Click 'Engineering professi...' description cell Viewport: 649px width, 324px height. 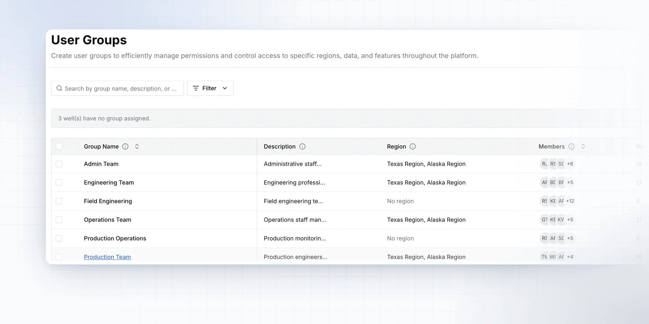tap(294, 183)
